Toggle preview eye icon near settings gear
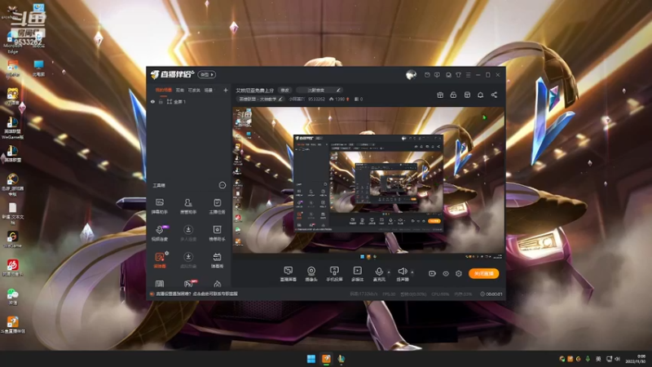 (x=446, y=274)
